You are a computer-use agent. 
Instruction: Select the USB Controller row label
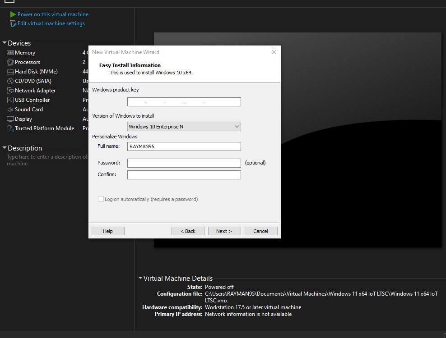32,100
